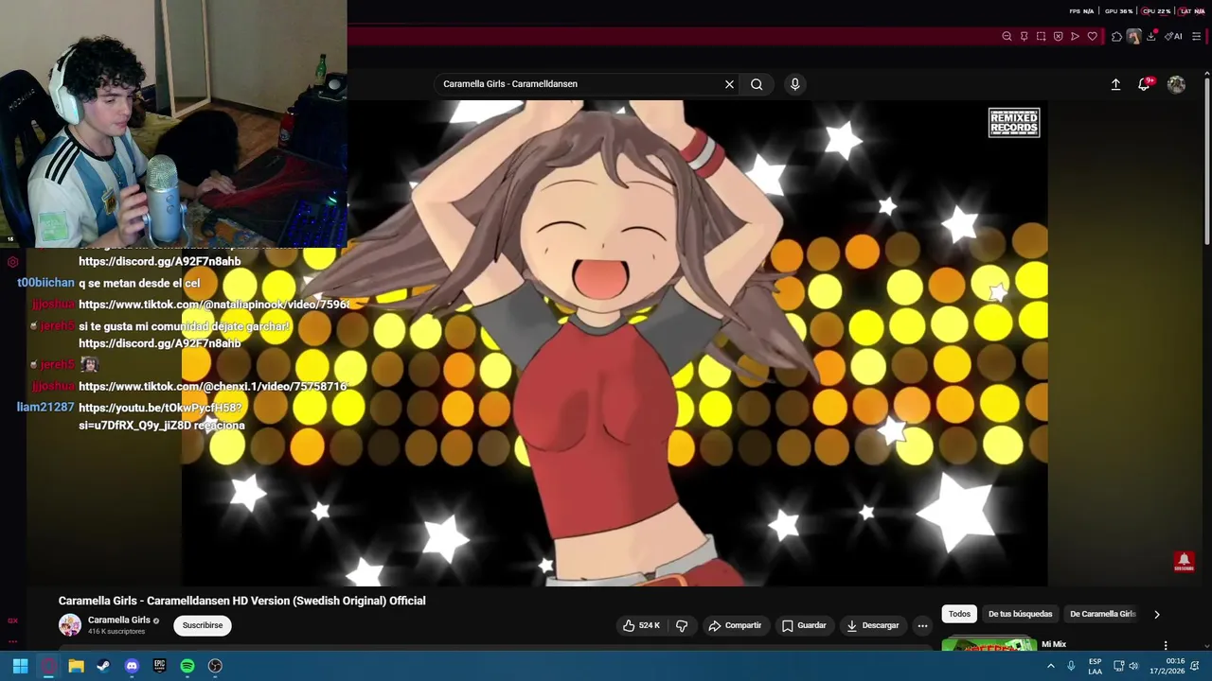Screen dimensions: 1212x681
Task: Open the discord.gg link from jereh5's first message
Action: coord(159,261)
